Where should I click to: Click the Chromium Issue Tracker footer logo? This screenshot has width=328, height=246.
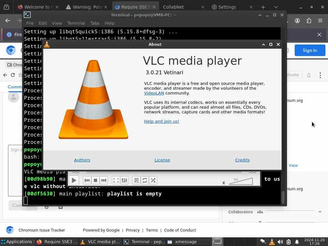(x=10, y=230)
